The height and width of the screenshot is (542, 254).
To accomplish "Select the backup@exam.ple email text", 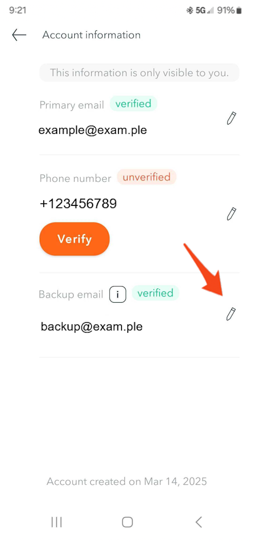I will tap(92, 327).
